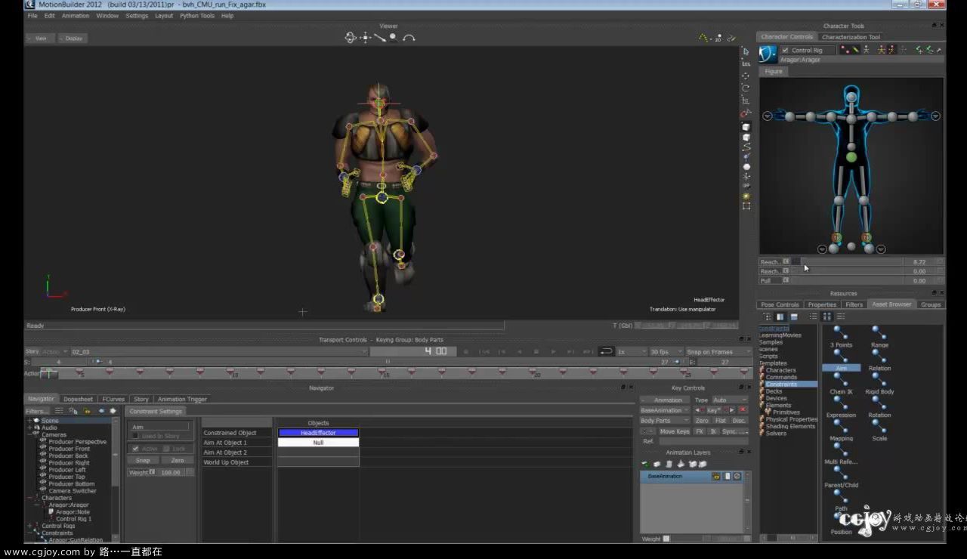Expand the Scene node in Navigator tree
The image size is (967, 559).
click(29, 421)
